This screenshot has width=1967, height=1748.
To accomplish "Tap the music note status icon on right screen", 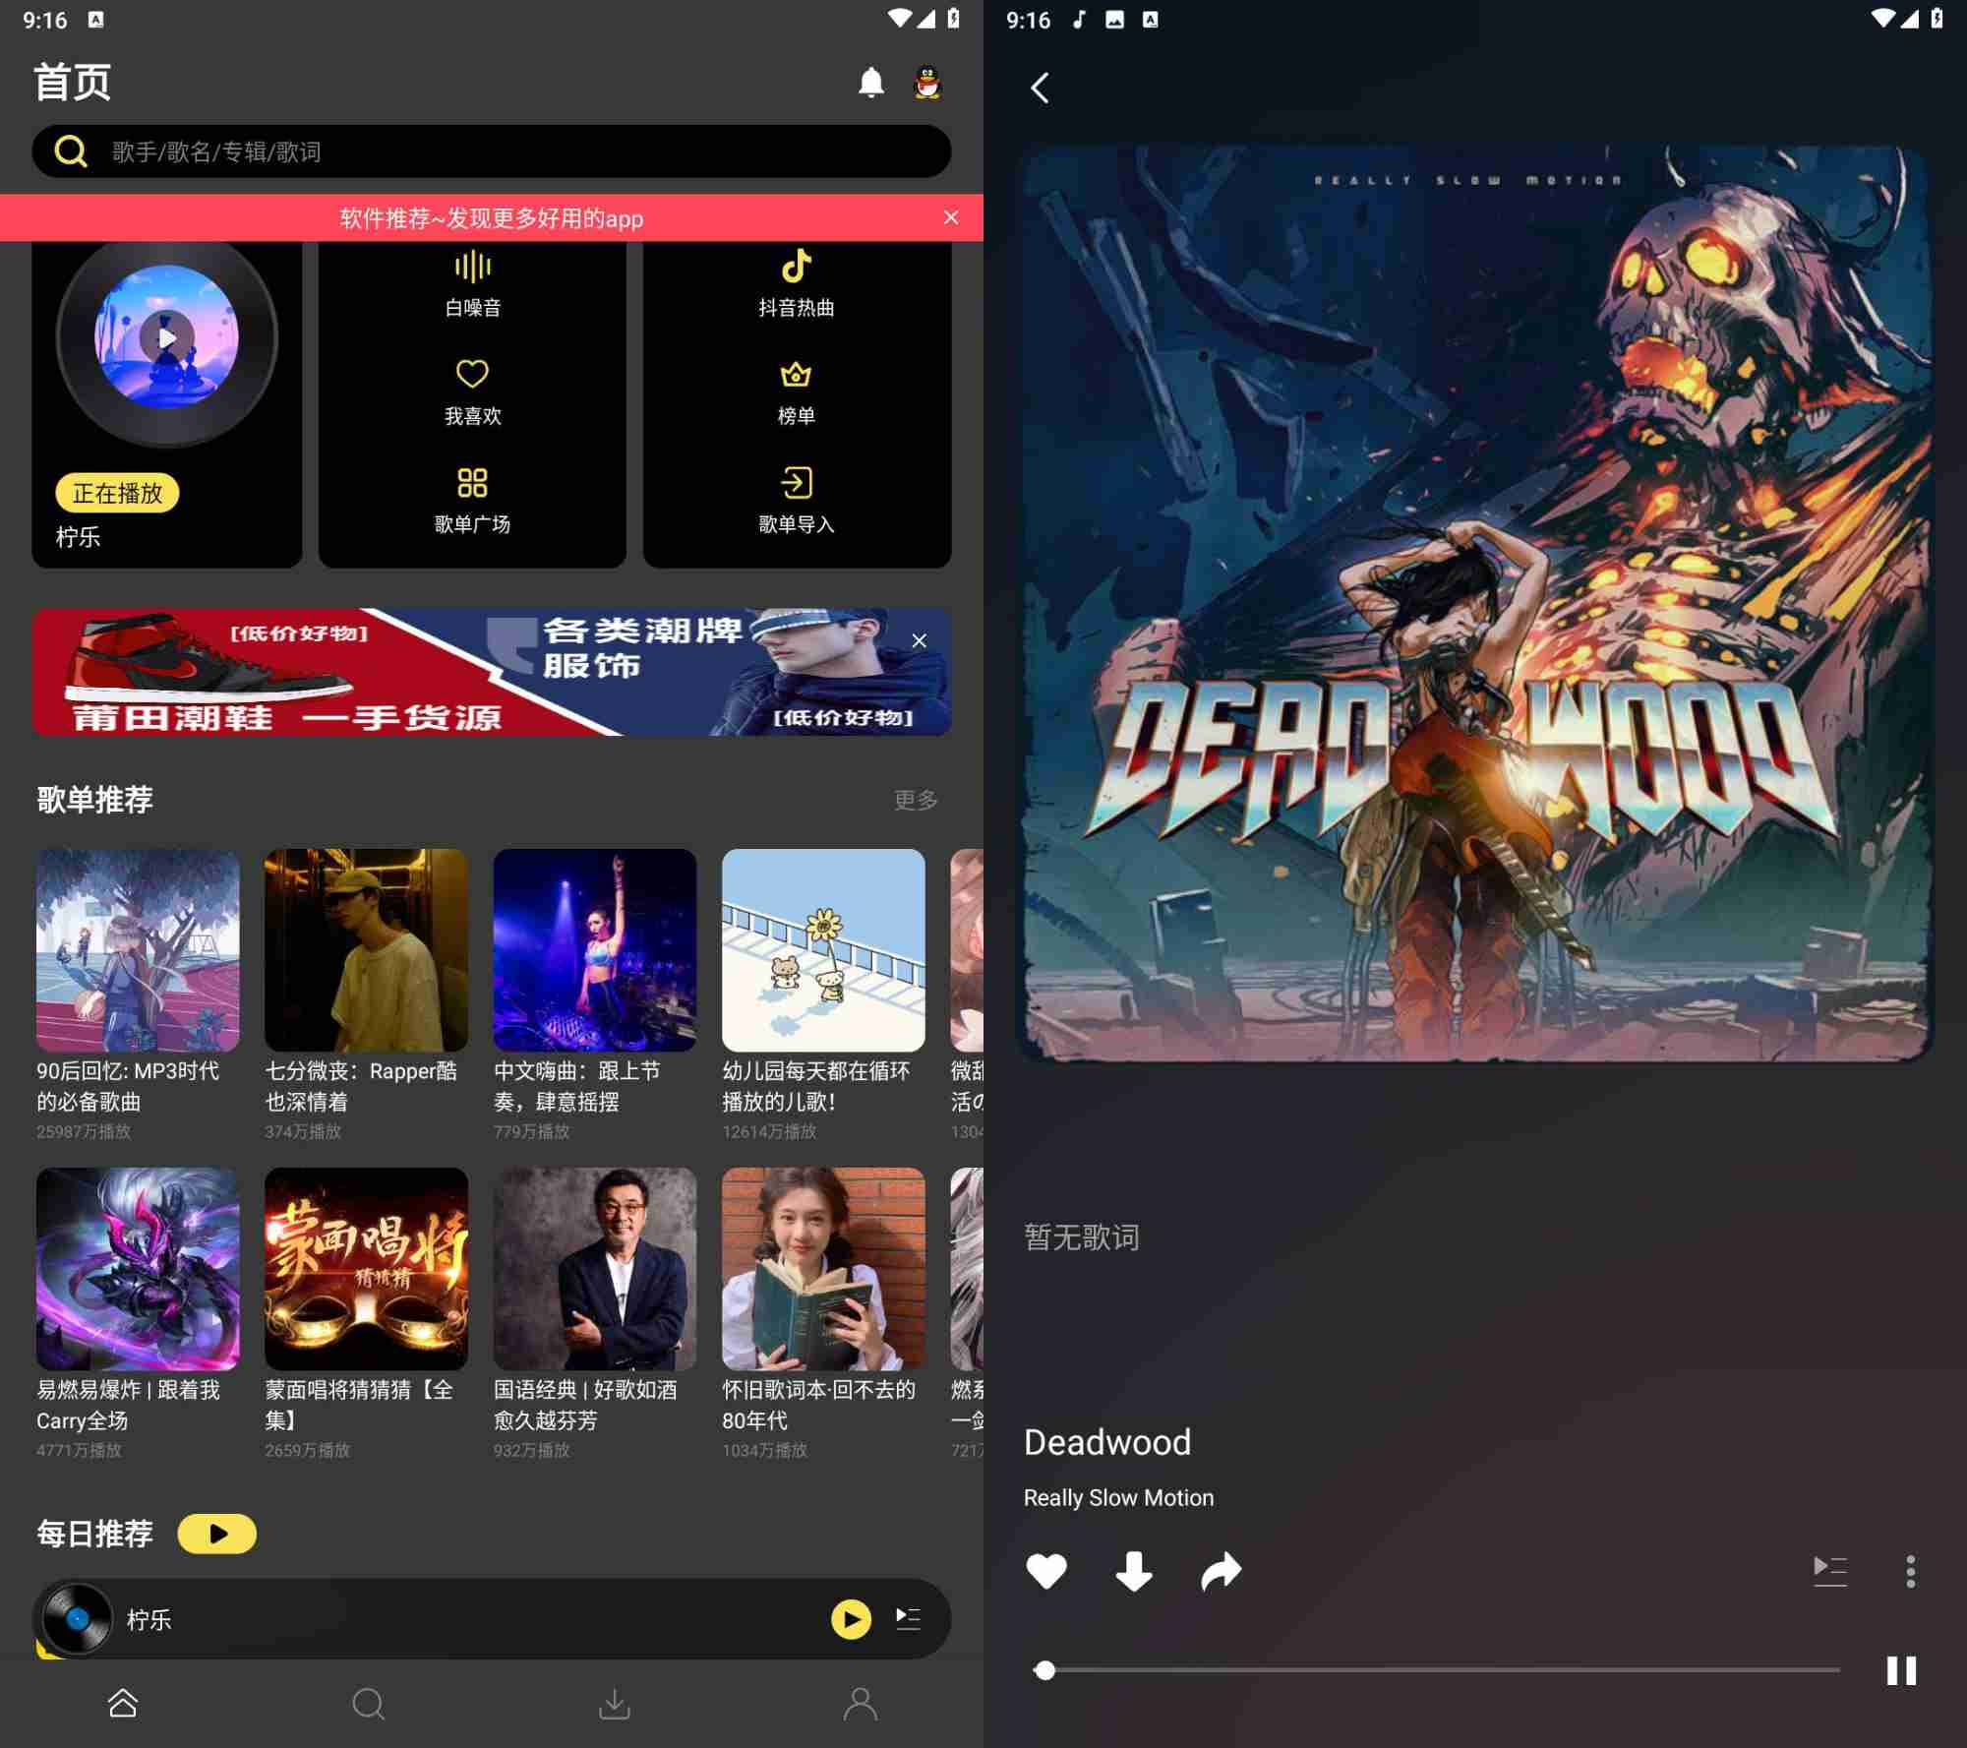I will (1079, 19).
